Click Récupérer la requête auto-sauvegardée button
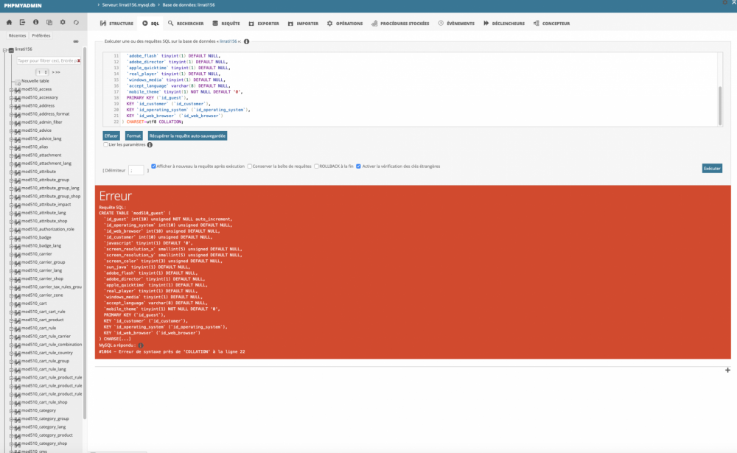The width and height of the screenshot is (737, 453). click(187, 136)
